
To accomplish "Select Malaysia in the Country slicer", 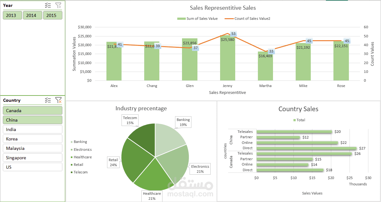I will tap(32, 148).
